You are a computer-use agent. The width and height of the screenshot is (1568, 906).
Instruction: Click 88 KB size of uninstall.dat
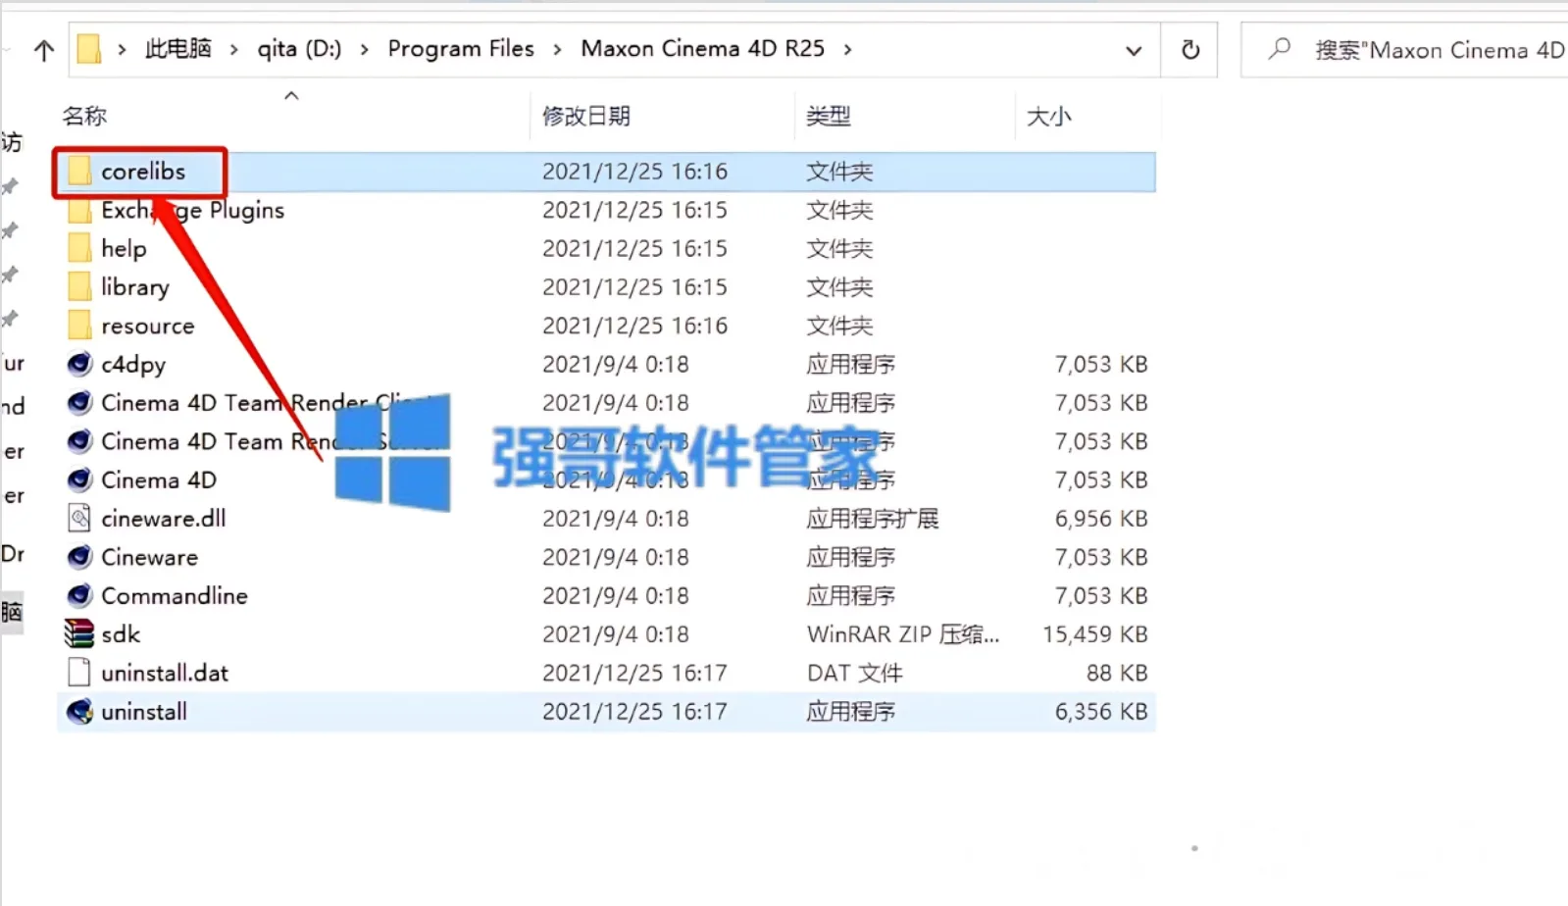pyautogui.click(x=1117, y=673)
